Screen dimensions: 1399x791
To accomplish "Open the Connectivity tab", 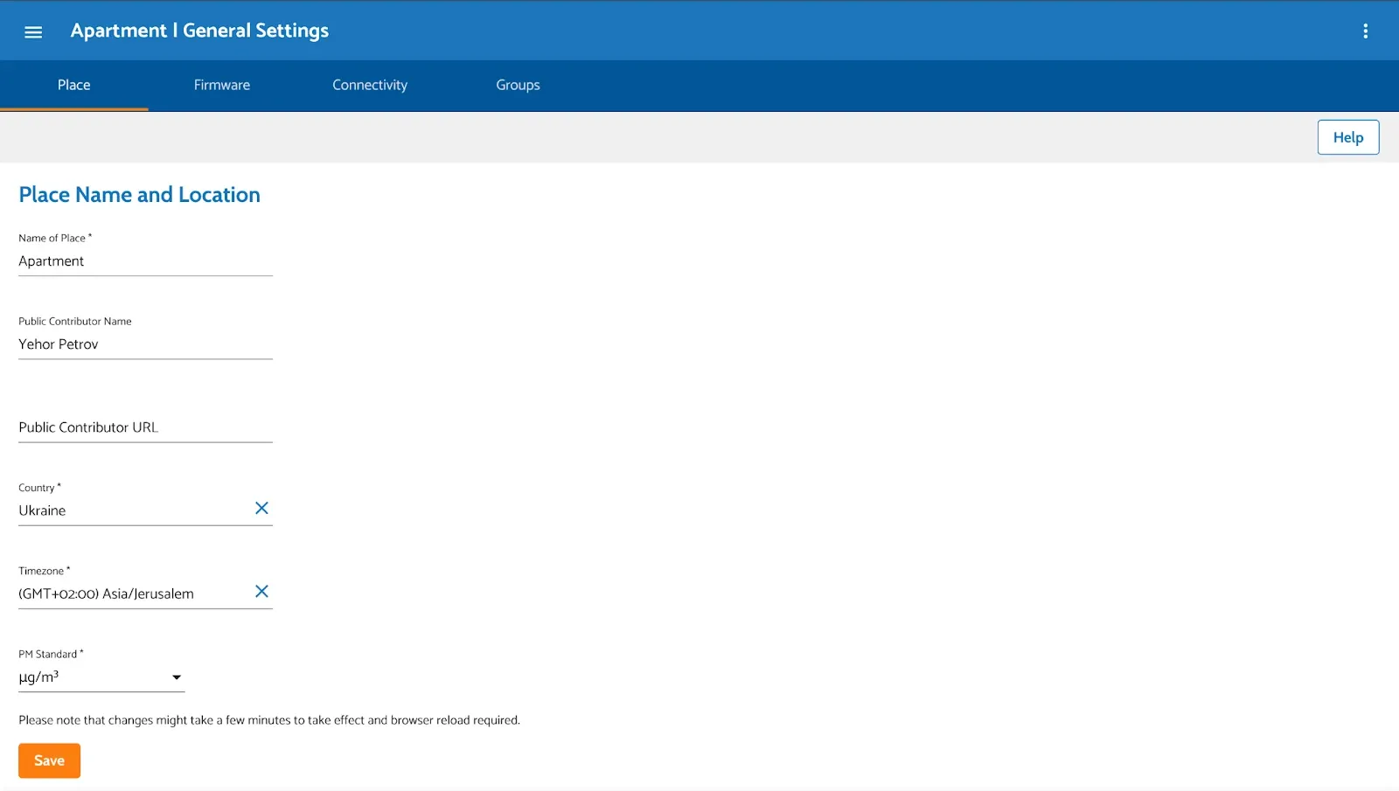I will coord(370,85).
